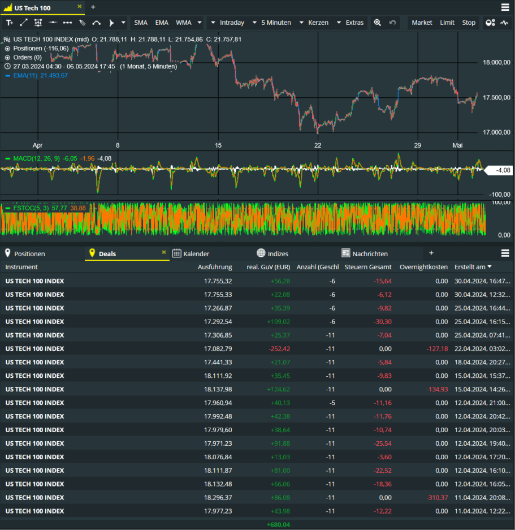
Task: Open the top-right hamburger menu
Action: tap(505, 7)
